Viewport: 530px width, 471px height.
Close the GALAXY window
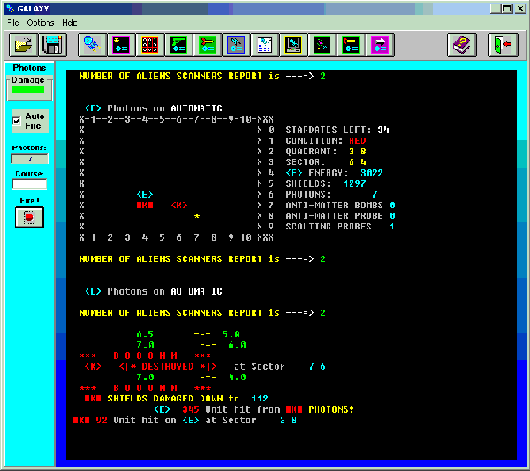[520, 9]
